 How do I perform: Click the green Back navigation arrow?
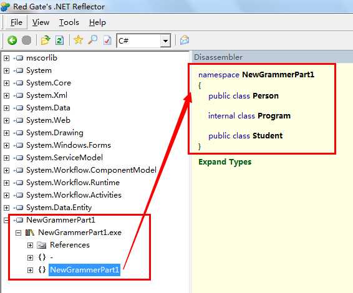tap(12, 41)
